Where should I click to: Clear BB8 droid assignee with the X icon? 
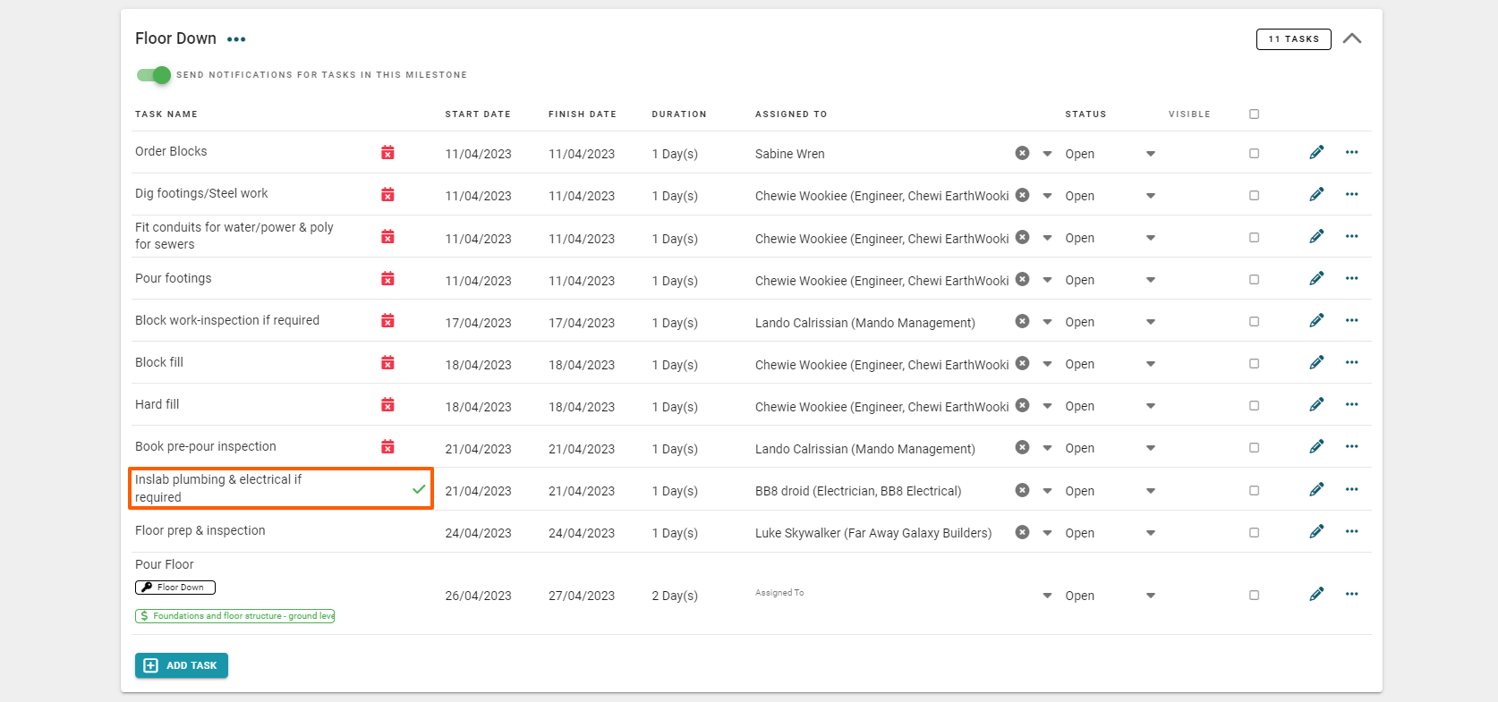[1022, 490]
